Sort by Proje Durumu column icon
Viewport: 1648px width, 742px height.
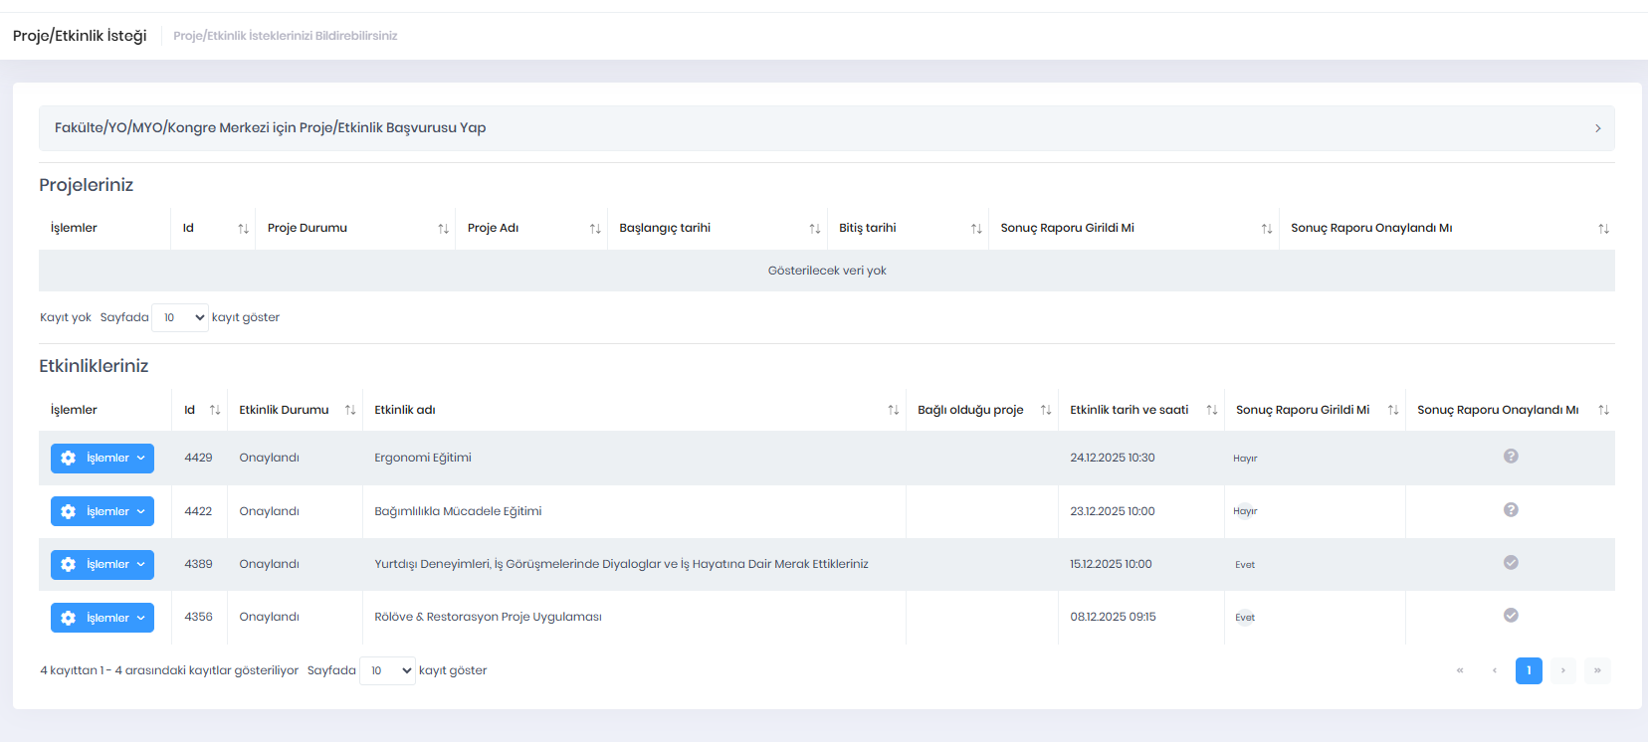pos(443,229)
